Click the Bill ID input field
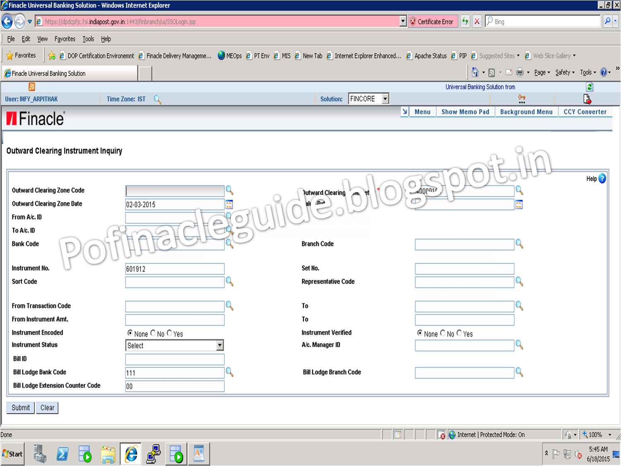The width and height of the screenshot is (621, 466). (x=175, y=359)
